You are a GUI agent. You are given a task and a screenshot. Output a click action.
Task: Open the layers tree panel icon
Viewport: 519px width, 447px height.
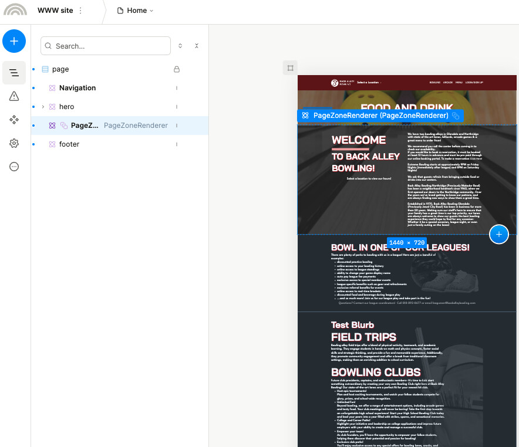14,73
